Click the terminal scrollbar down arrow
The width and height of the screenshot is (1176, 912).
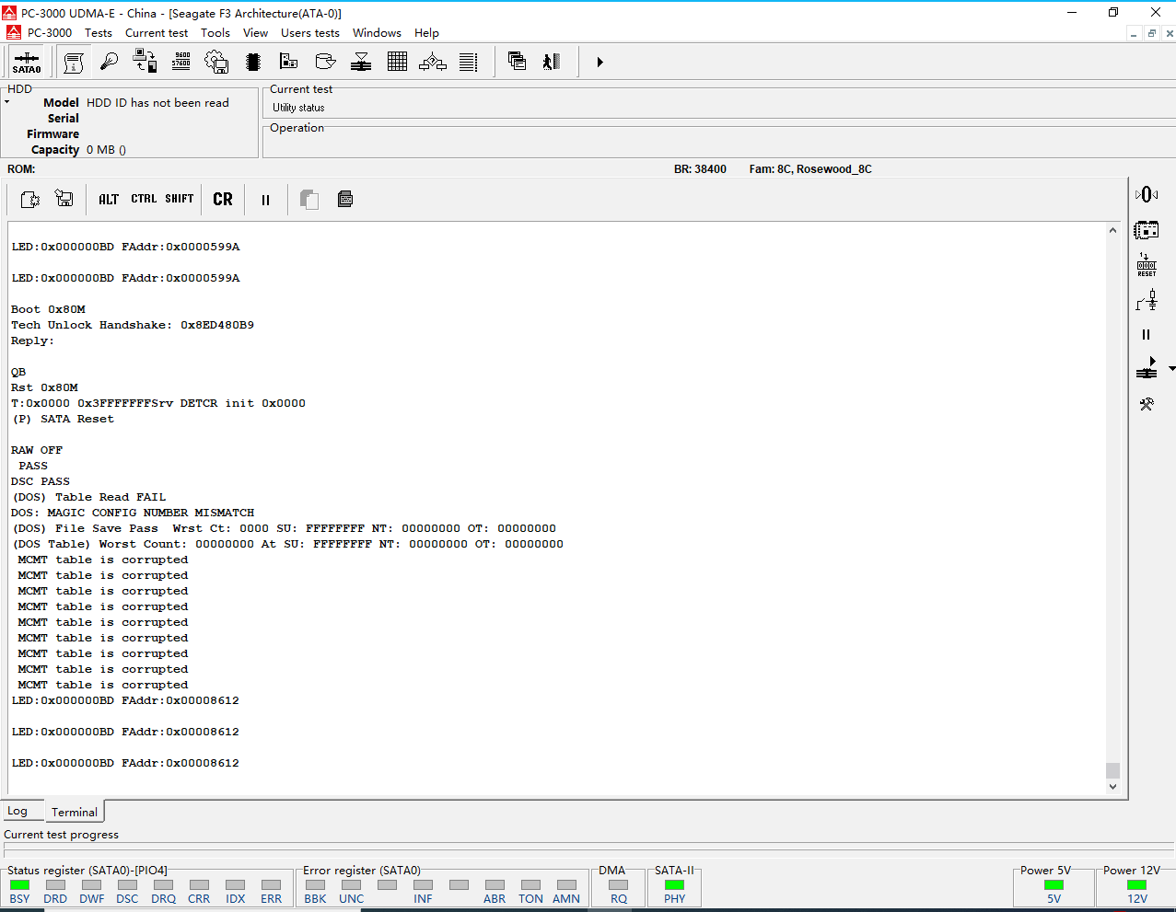(x=1112, y=786)
